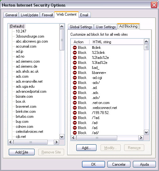Screen dimensions: 159x171
Task: Click the block icon beside /ad/ entry
Action: (x=75, y=133)
